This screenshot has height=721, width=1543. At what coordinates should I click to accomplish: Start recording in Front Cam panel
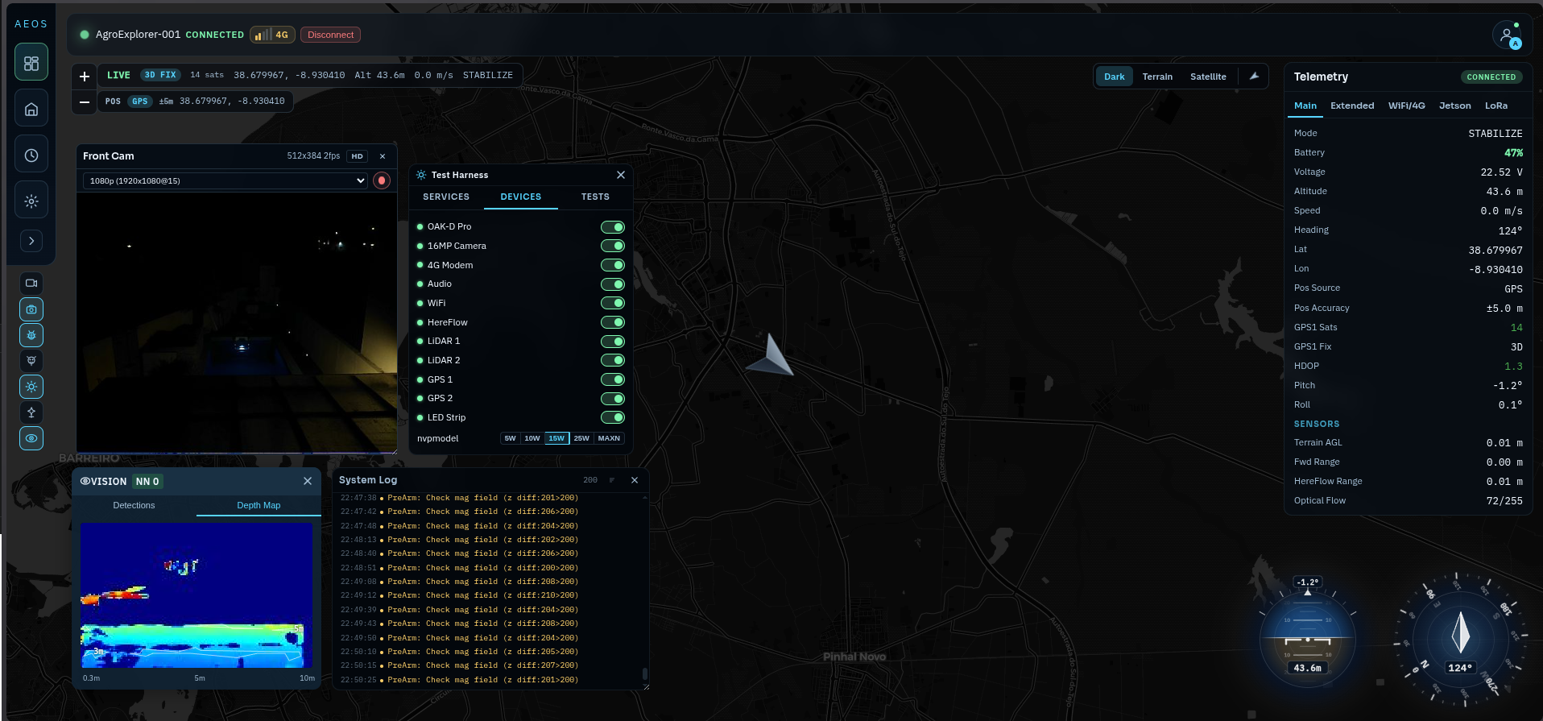click(382, 180)
